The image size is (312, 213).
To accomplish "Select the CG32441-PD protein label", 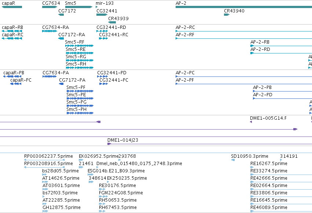I will [112, 73].
